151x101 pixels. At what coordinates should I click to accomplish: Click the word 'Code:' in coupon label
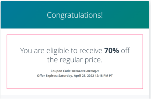[x=67, y=71]
